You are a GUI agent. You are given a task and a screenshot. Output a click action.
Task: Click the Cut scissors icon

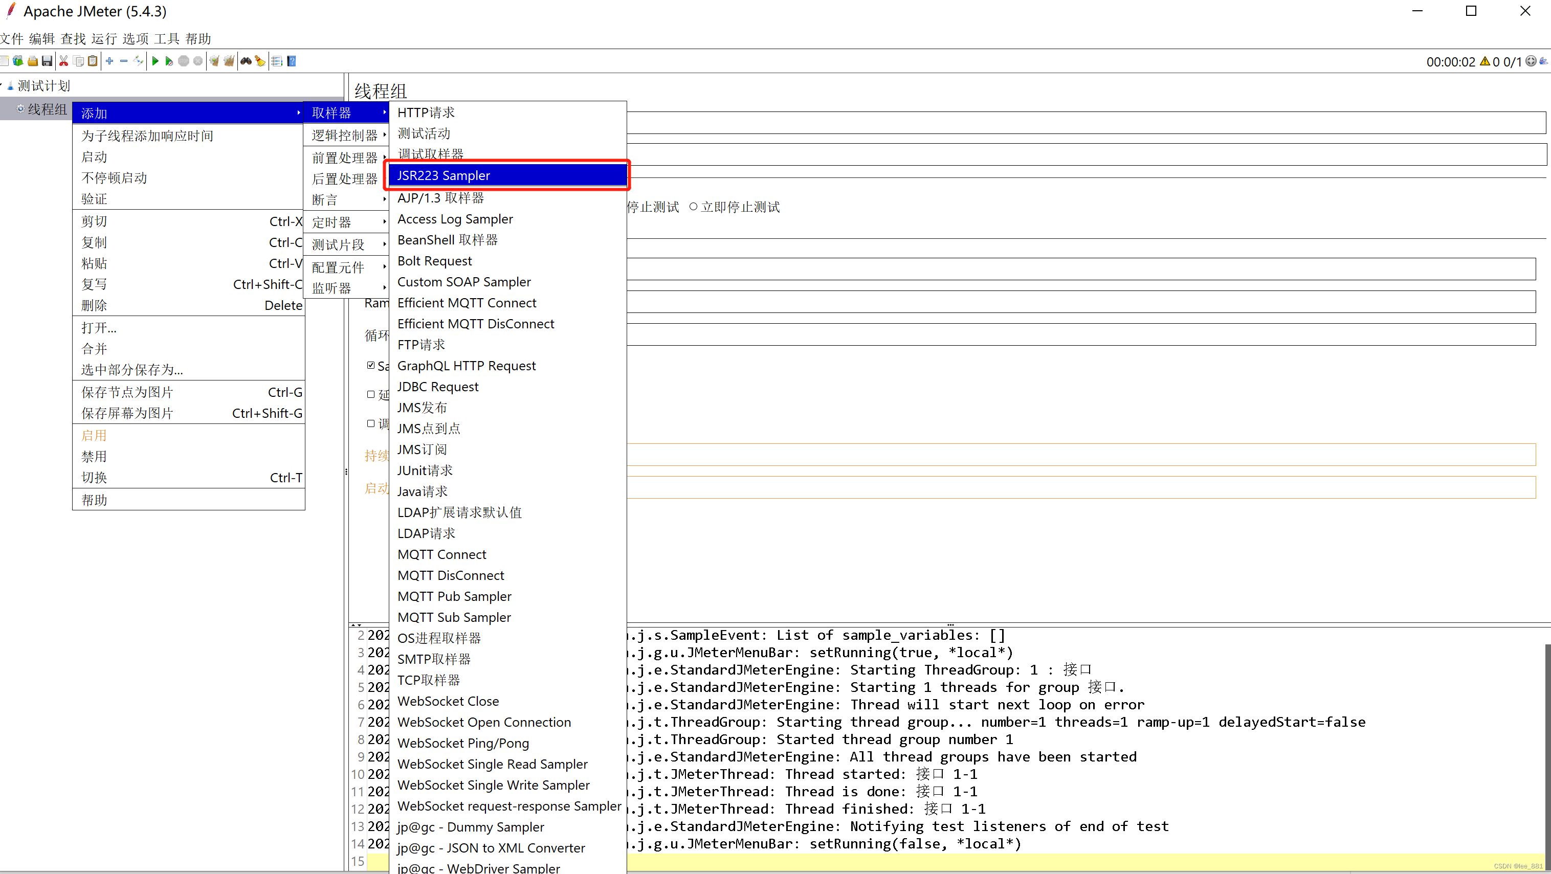(x=64, y=61)
